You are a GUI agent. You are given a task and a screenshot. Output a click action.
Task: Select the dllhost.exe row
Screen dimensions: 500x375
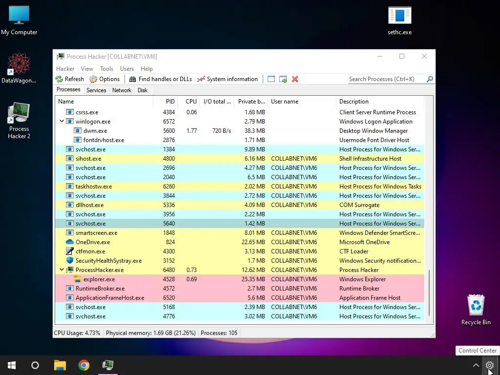click(240, 205)
